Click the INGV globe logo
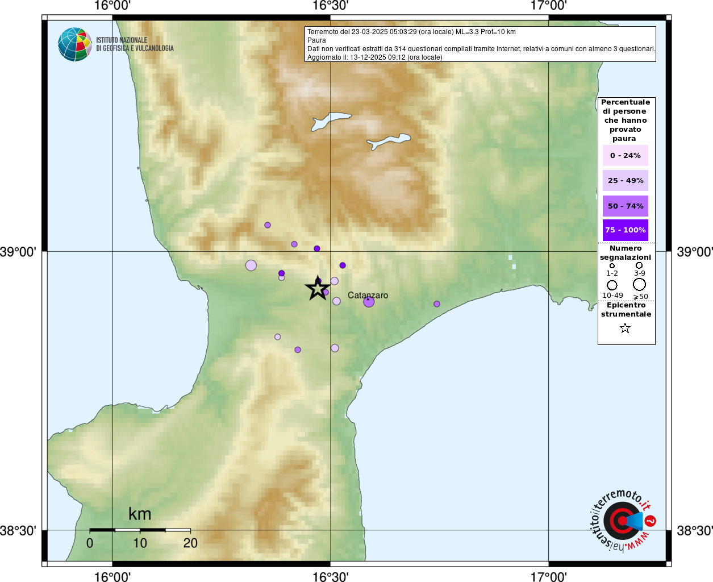This screenshot has width=713, height=582. point(75,44)
